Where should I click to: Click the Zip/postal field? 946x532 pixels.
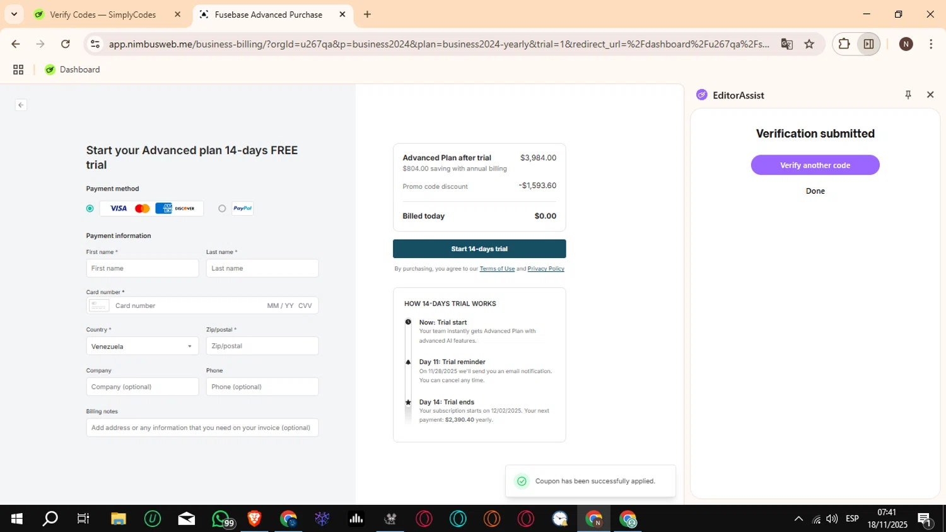pos(262,346)
